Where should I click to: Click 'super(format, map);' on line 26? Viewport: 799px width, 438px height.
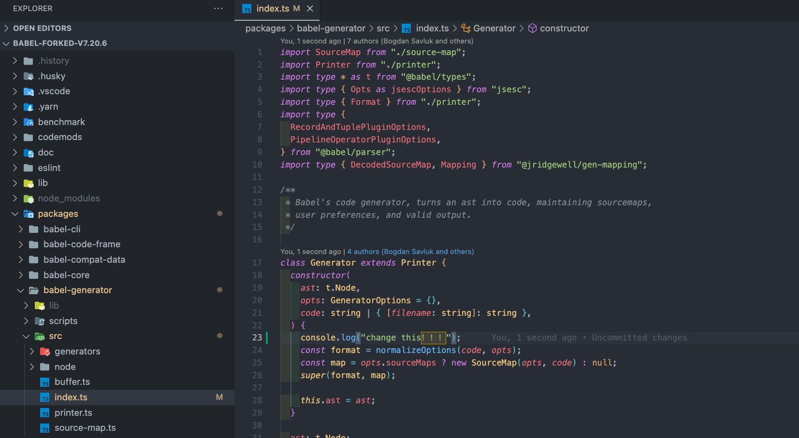pos(348,375)
